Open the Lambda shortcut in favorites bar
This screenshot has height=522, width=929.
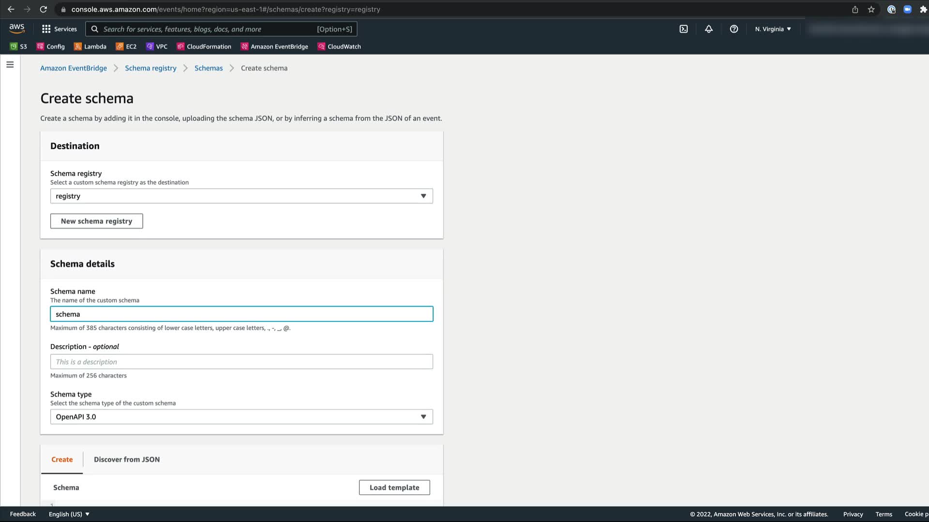click(90, 46)
